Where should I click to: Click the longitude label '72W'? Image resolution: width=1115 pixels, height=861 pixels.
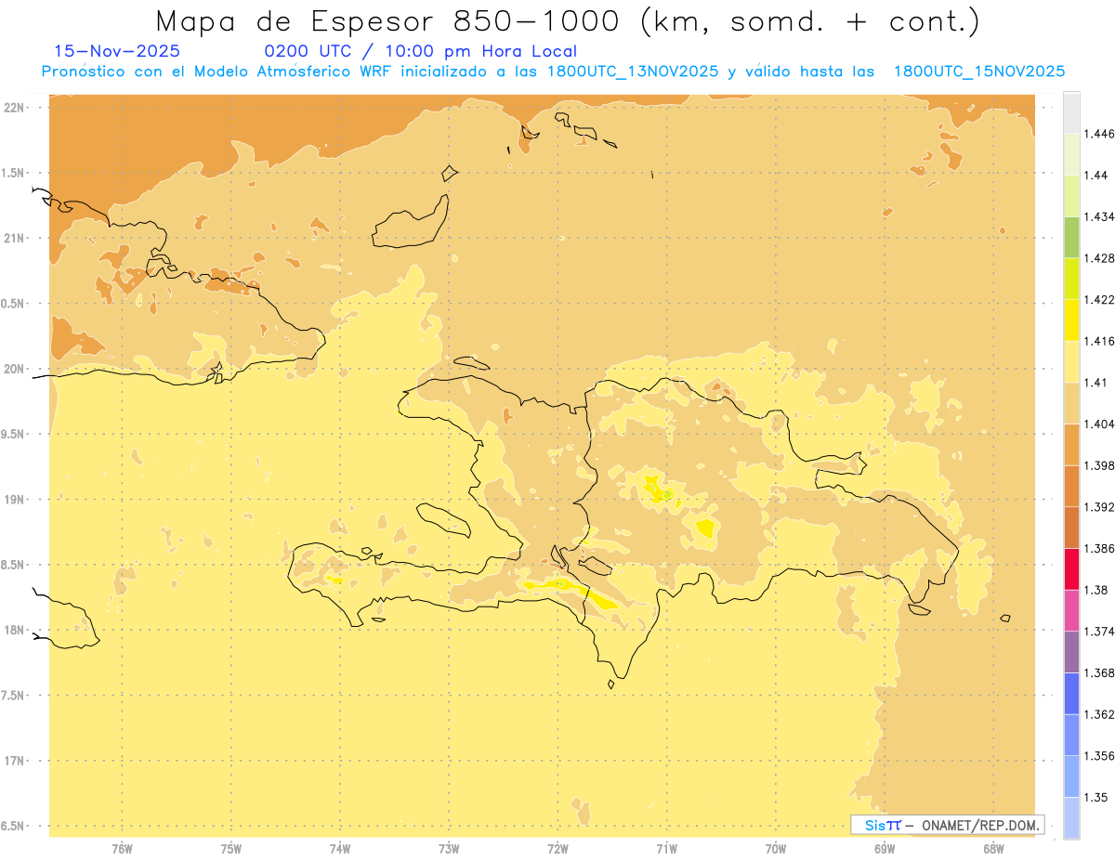click(x=558, y=848)
